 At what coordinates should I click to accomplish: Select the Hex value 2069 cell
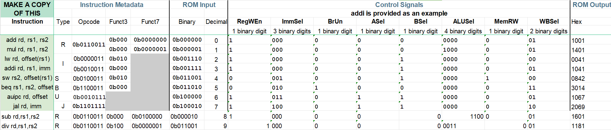591,107
